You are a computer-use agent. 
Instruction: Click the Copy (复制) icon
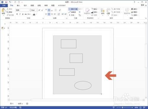7,12
